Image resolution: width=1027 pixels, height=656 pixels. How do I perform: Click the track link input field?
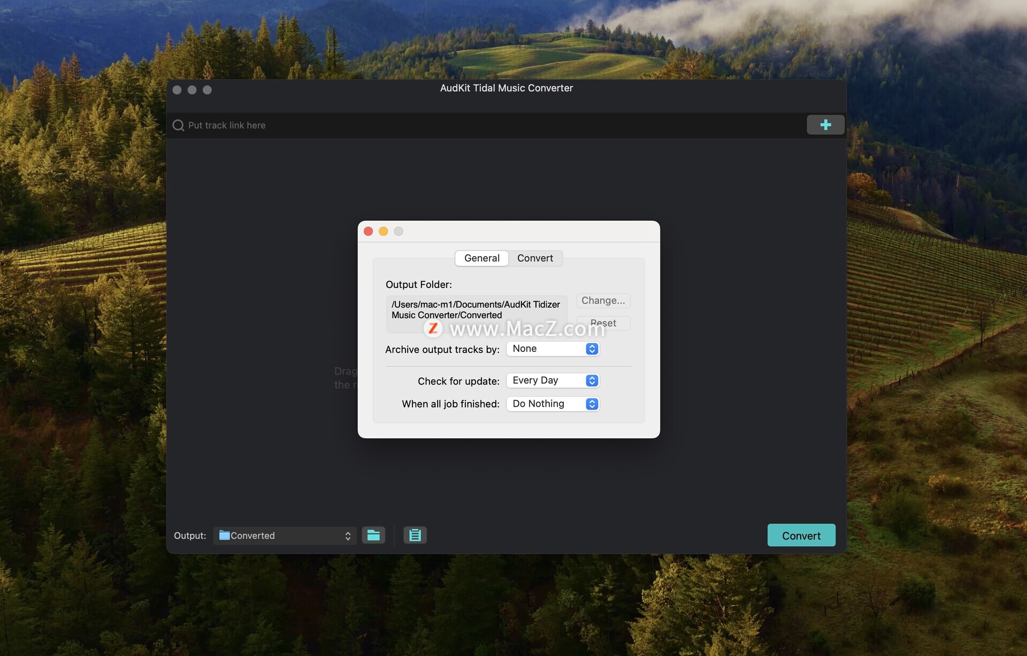coord(487,125)
